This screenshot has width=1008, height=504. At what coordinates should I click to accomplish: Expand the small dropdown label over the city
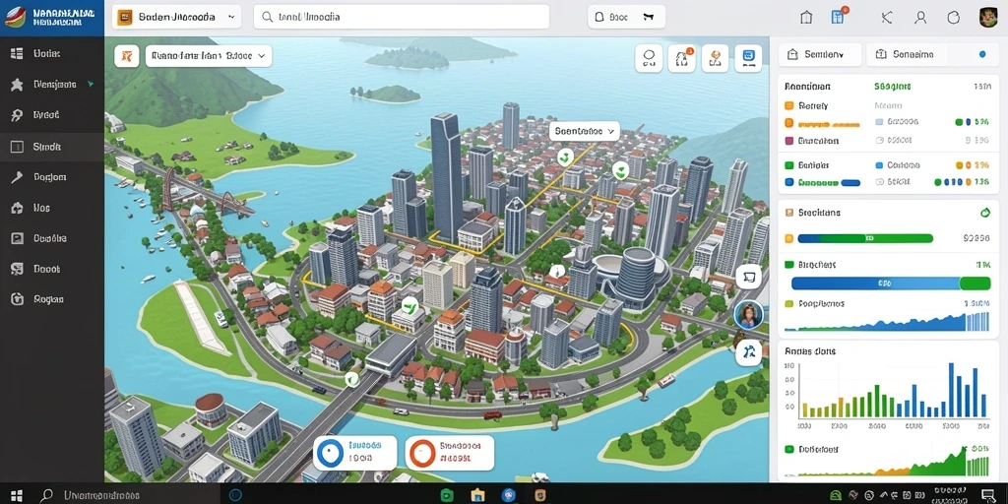coord(585,131)
